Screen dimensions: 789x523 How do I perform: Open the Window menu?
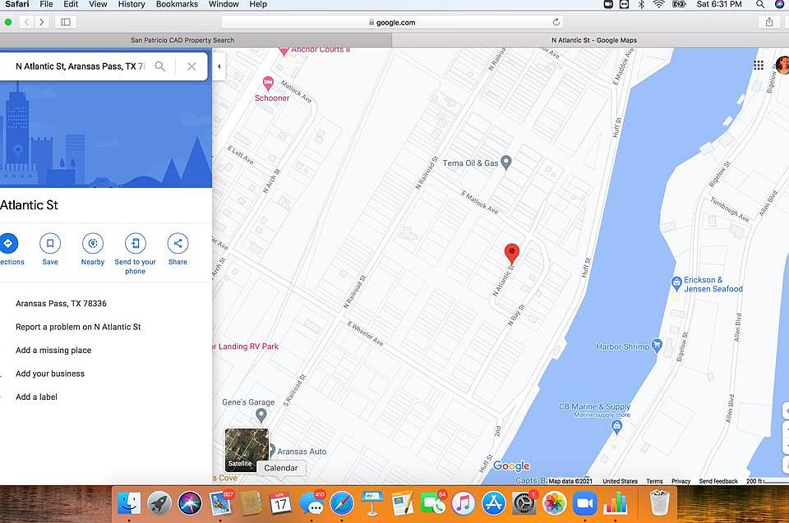click(x=224, y=5)
